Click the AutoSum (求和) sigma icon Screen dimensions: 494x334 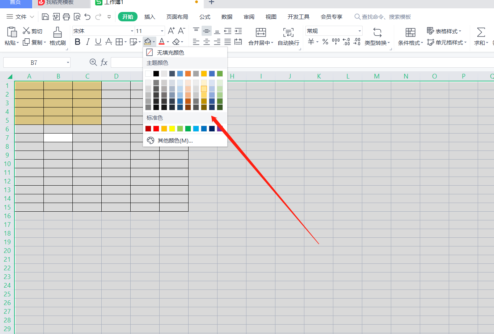coord(481,32)
